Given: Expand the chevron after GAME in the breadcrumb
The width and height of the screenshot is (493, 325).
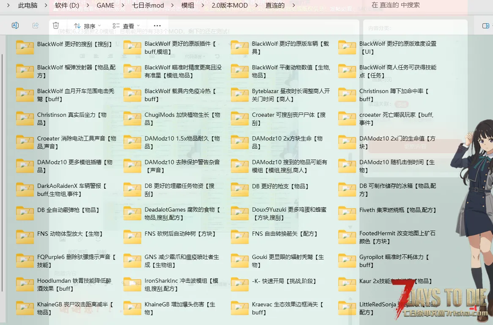Looking at the screenshot, I should click(x=123, y=6).
